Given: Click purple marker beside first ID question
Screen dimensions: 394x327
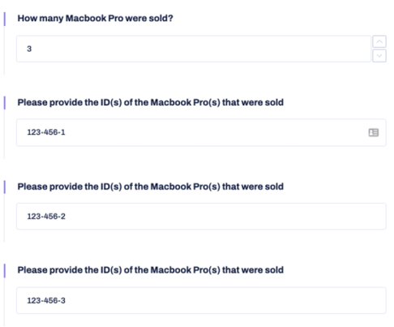Looking at the screenshot, I should click(5, 103).
